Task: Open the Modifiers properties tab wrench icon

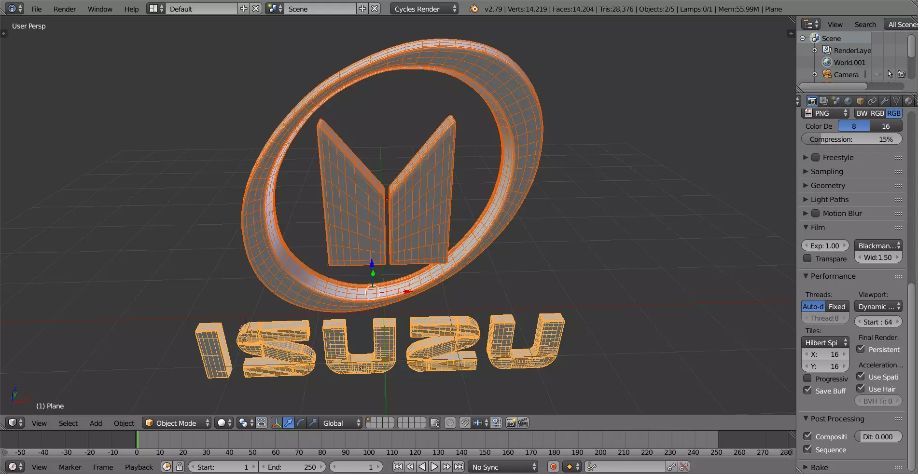Action: pos(884,101)
